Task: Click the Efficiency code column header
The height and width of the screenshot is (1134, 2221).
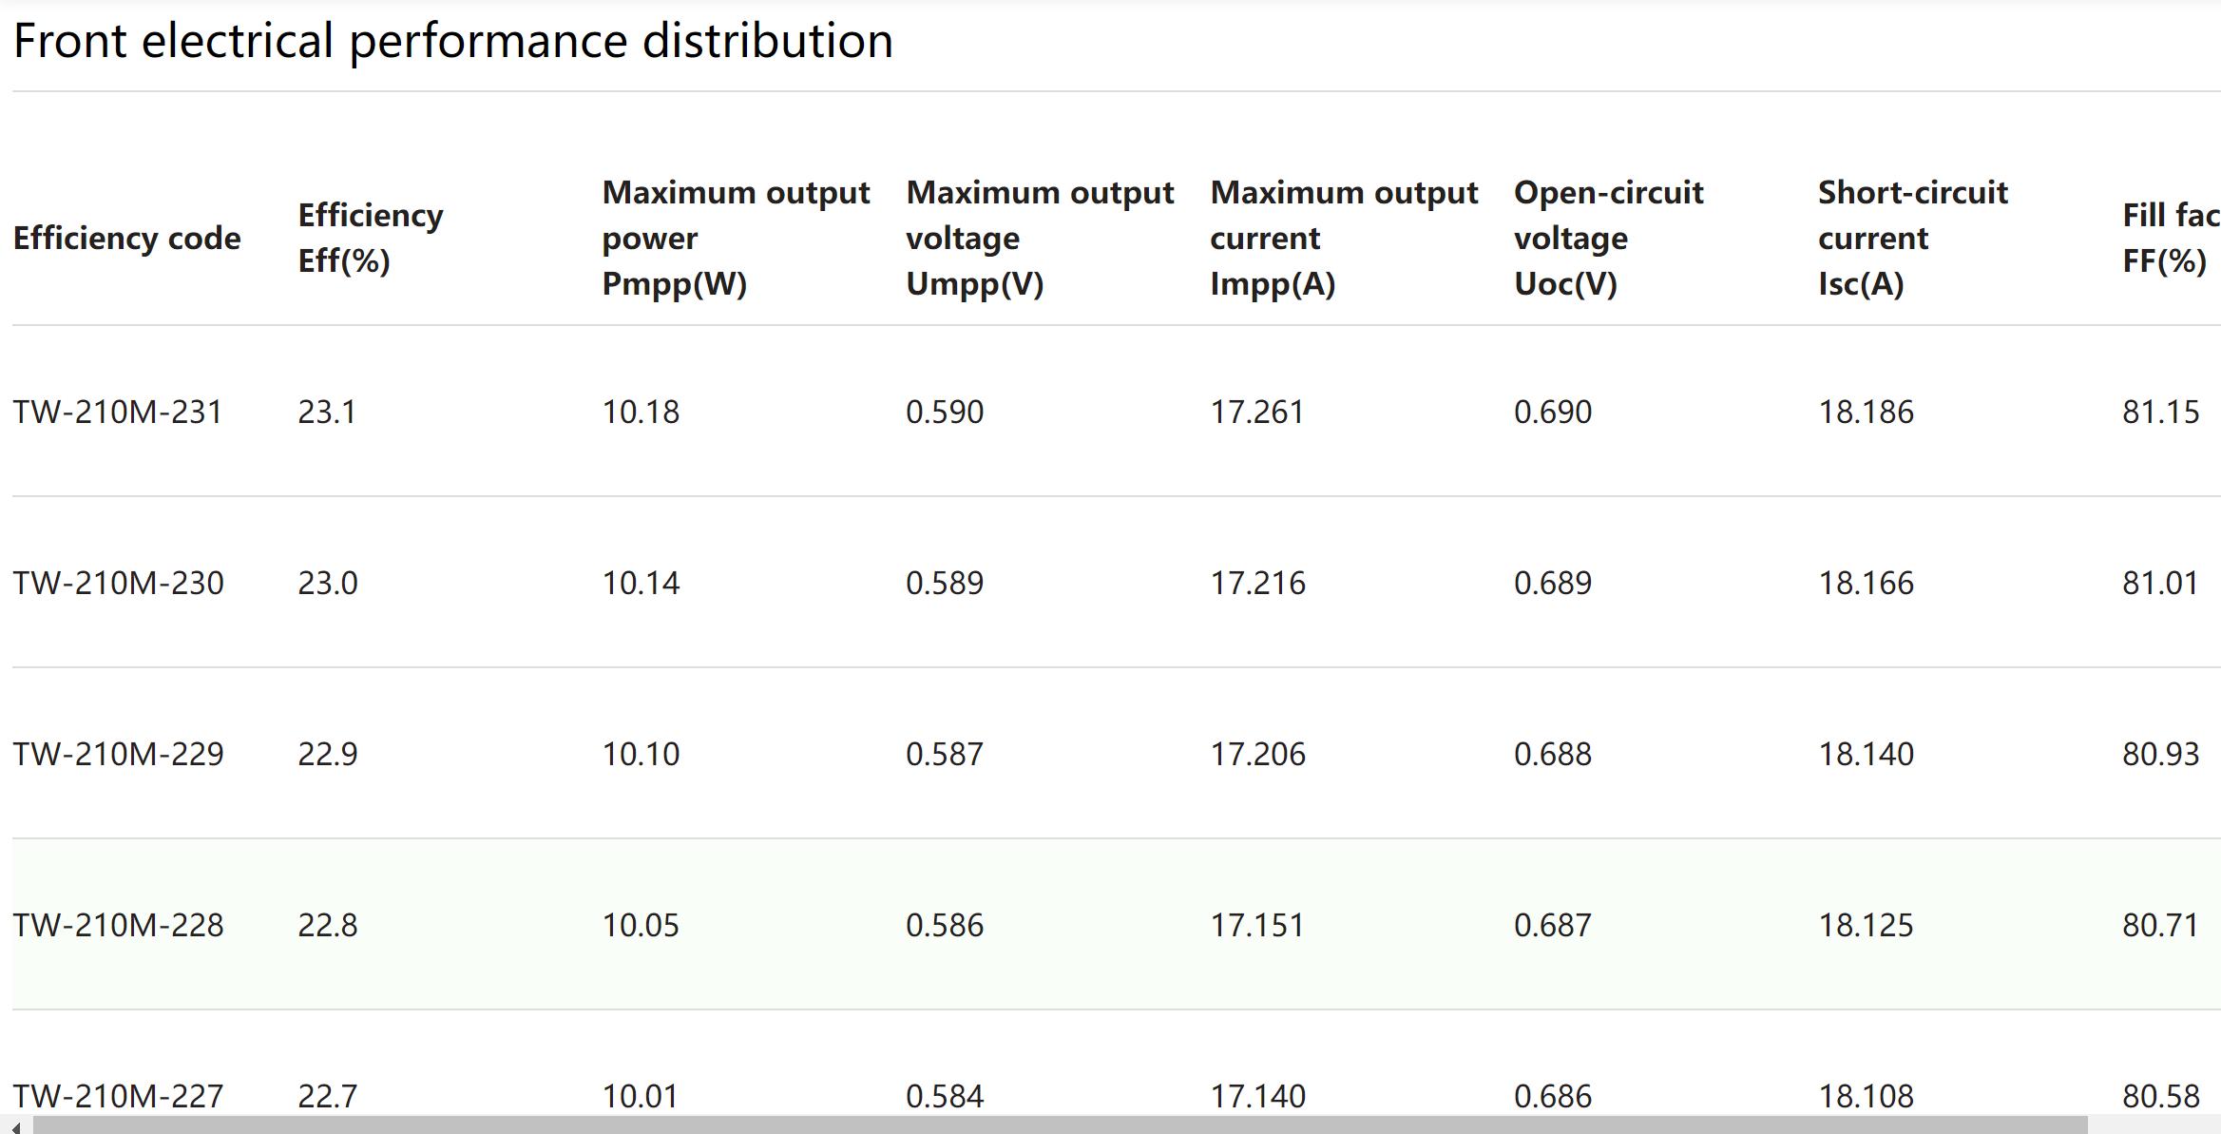Action: [x=127, y=238]
